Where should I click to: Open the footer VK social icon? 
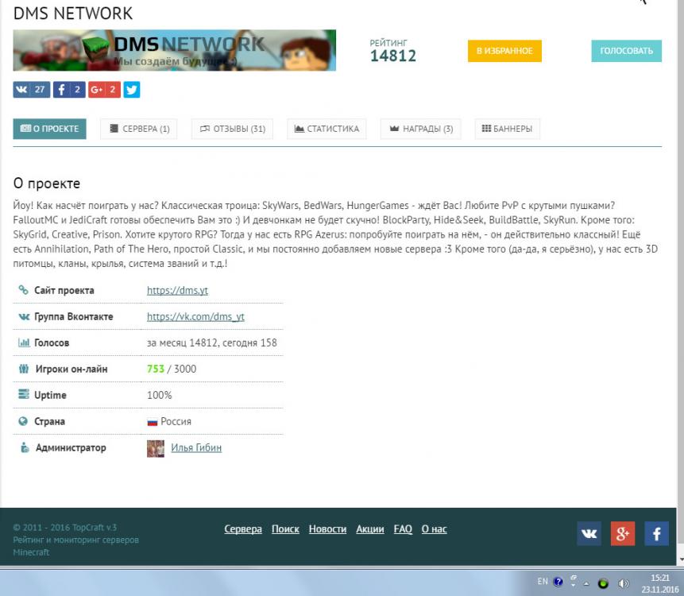[589, 533]
